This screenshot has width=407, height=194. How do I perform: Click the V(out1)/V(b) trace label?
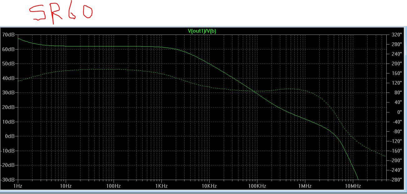pos(202,31)
